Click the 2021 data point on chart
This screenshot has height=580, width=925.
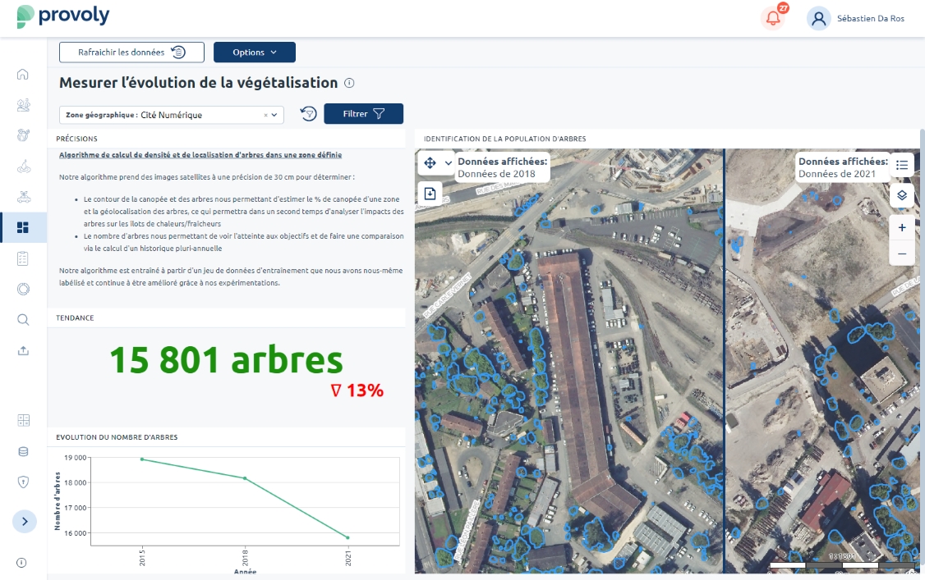click(347, 537)
